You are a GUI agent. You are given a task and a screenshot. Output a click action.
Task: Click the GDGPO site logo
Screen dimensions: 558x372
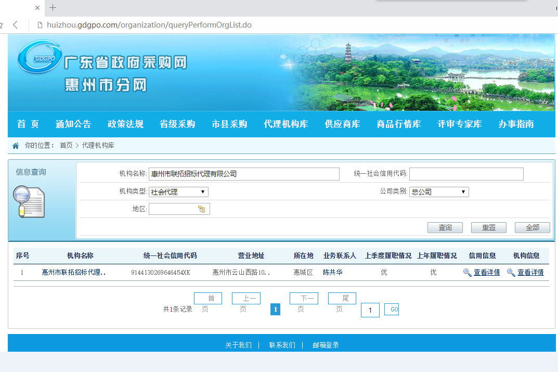pos(40,58)
